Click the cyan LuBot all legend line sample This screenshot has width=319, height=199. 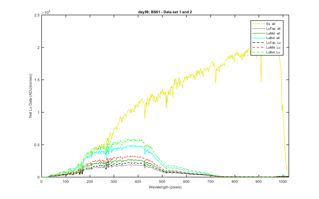tap(258, 38)
